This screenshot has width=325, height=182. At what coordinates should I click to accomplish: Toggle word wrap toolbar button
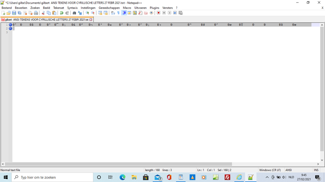point(113,13)
